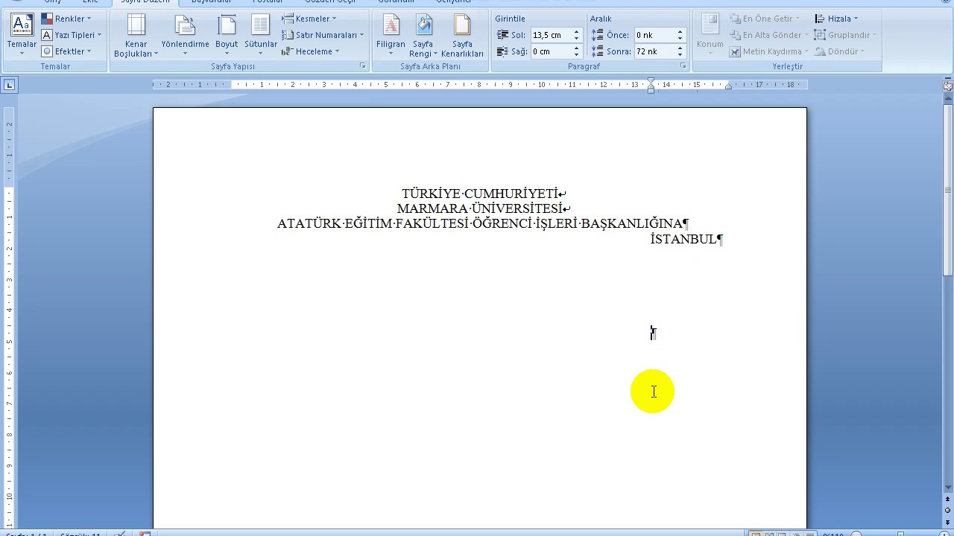Click En Öne Getir bring to front
This screenshot has width=954, height=536.
[x=765, y=19]
